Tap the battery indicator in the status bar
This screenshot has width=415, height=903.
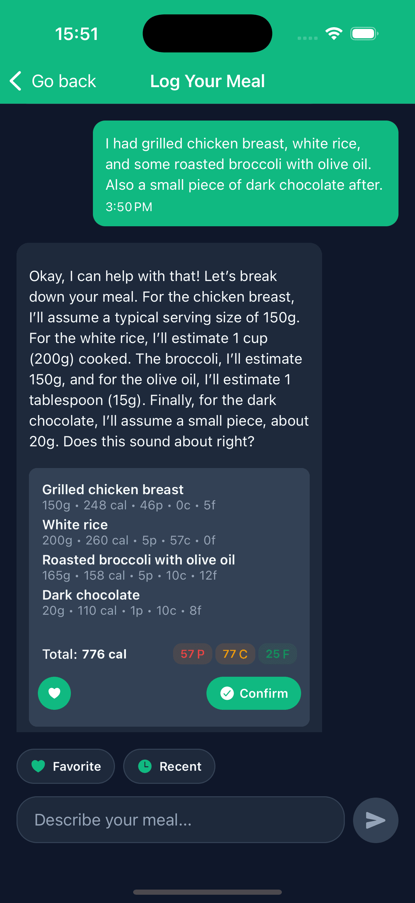[363, 33]
